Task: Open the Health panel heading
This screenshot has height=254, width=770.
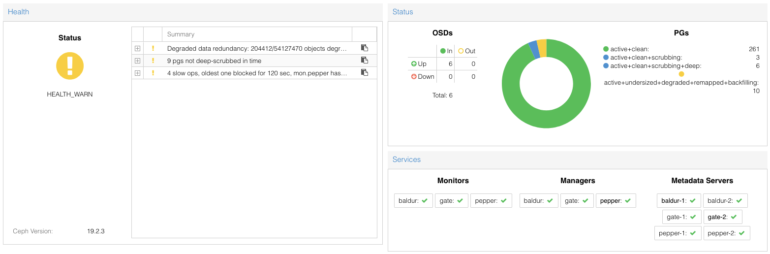Action: click(x=18, y=12)
